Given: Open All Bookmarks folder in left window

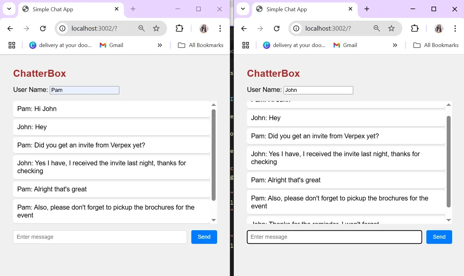Looking at the screenshot, I should (201, 45).
